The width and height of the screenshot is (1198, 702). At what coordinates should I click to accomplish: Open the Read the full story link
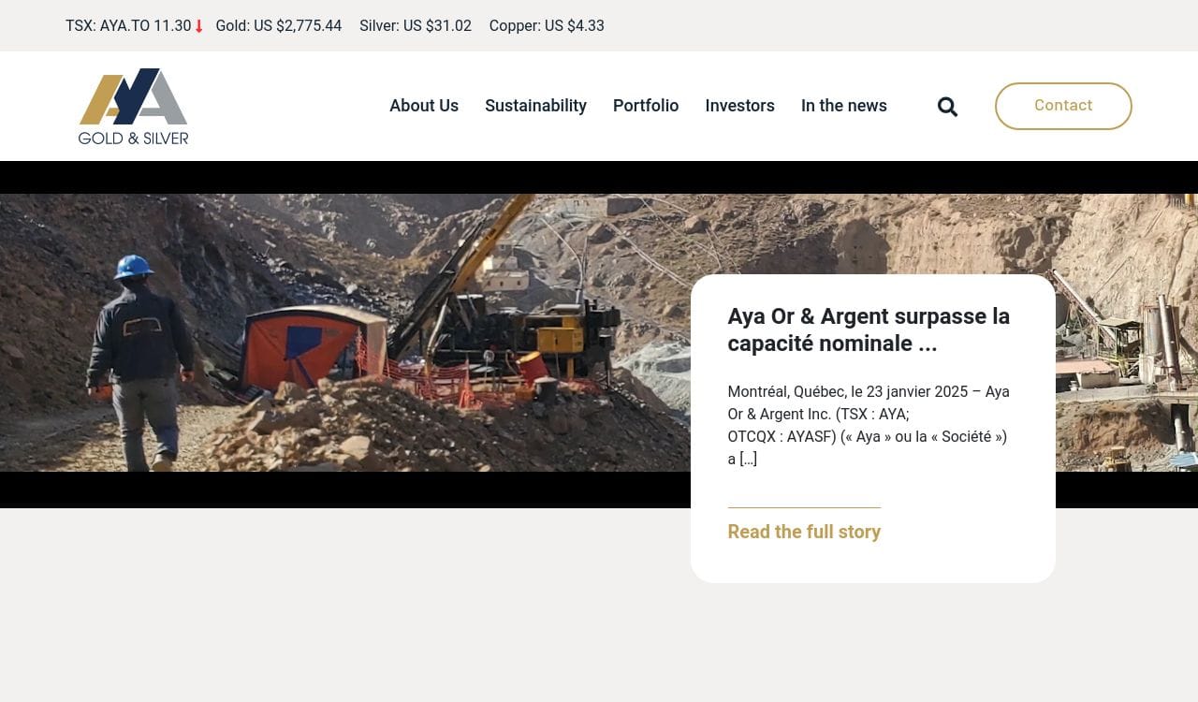[804, 532]
